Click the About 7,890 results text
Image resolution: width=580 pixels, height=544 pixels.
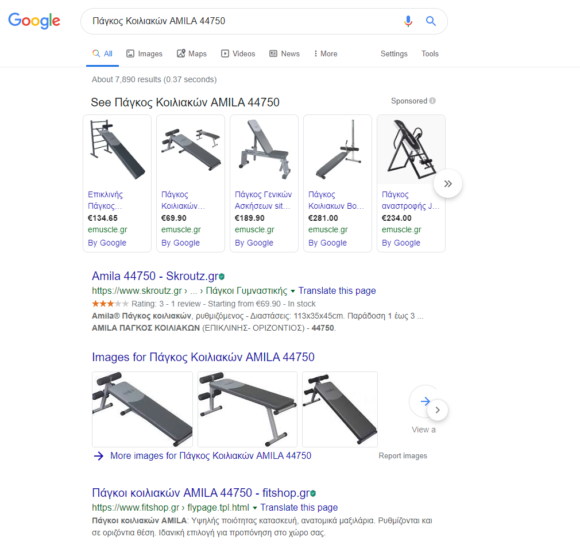154,79
